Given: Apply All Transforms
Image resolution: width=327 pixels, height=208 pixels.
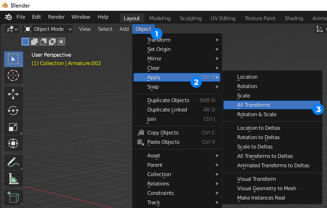Looking at the screenshot, I should pos(272,105).
